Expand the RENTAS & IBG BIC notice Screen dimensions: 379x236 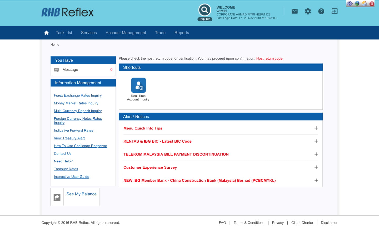coord(316,141)
